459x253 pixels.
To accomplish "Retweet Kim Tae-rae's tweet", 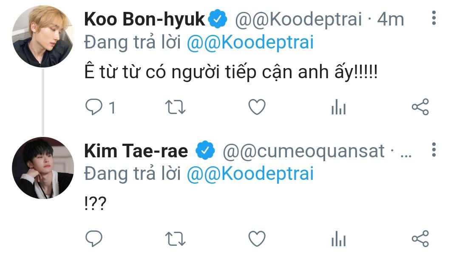I will pos(175,239).
